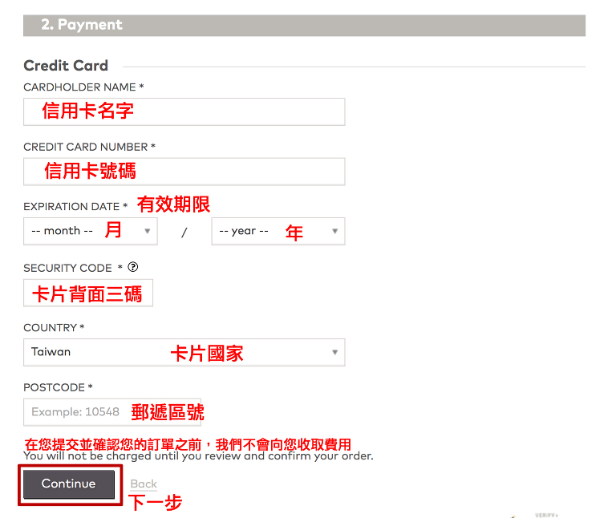
Task: Click the SECURITY CODE label text
Action: (68, 268)
